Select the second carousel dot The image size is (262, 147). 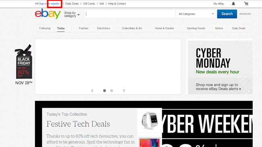[112, 90]
